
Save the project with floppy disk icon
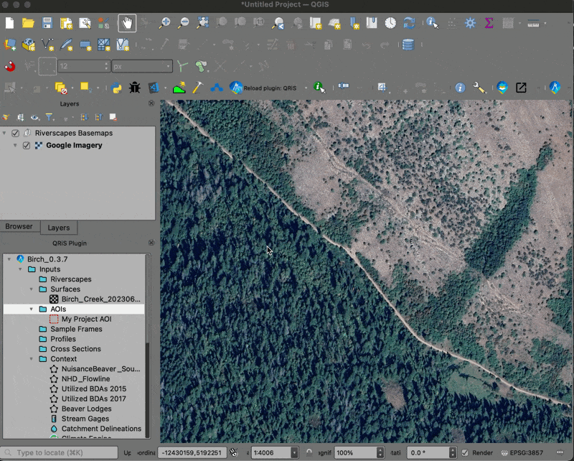coord(47,23)
